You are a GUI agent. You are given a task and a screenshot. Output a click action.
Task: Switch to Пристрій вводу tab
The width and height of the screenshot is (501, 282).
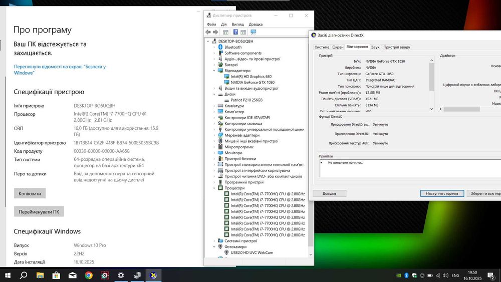click(x=396, y=47)
